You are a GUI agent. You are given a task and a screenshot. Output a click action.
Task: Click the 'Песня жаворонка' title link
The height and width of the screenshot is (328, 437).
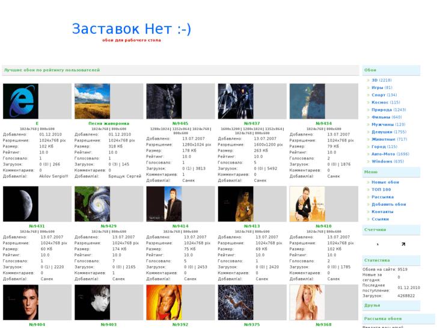(109, 123)
